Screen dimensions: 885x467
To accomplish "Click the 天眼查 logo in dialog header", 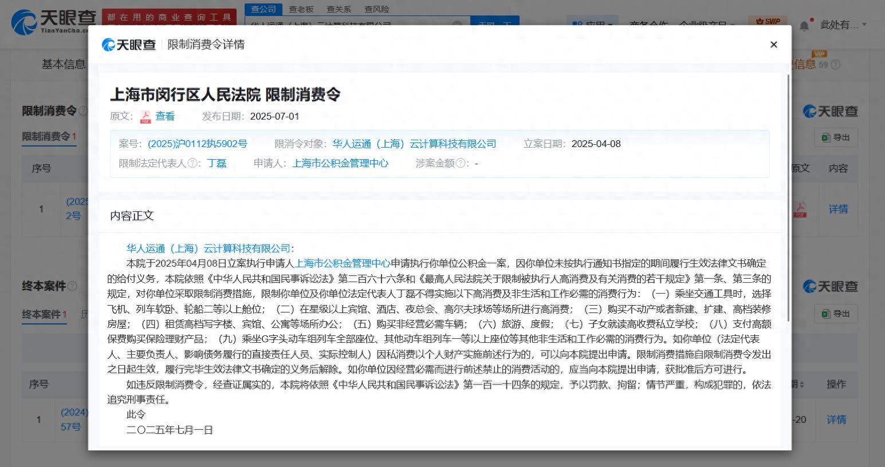I will pos(129,45).
